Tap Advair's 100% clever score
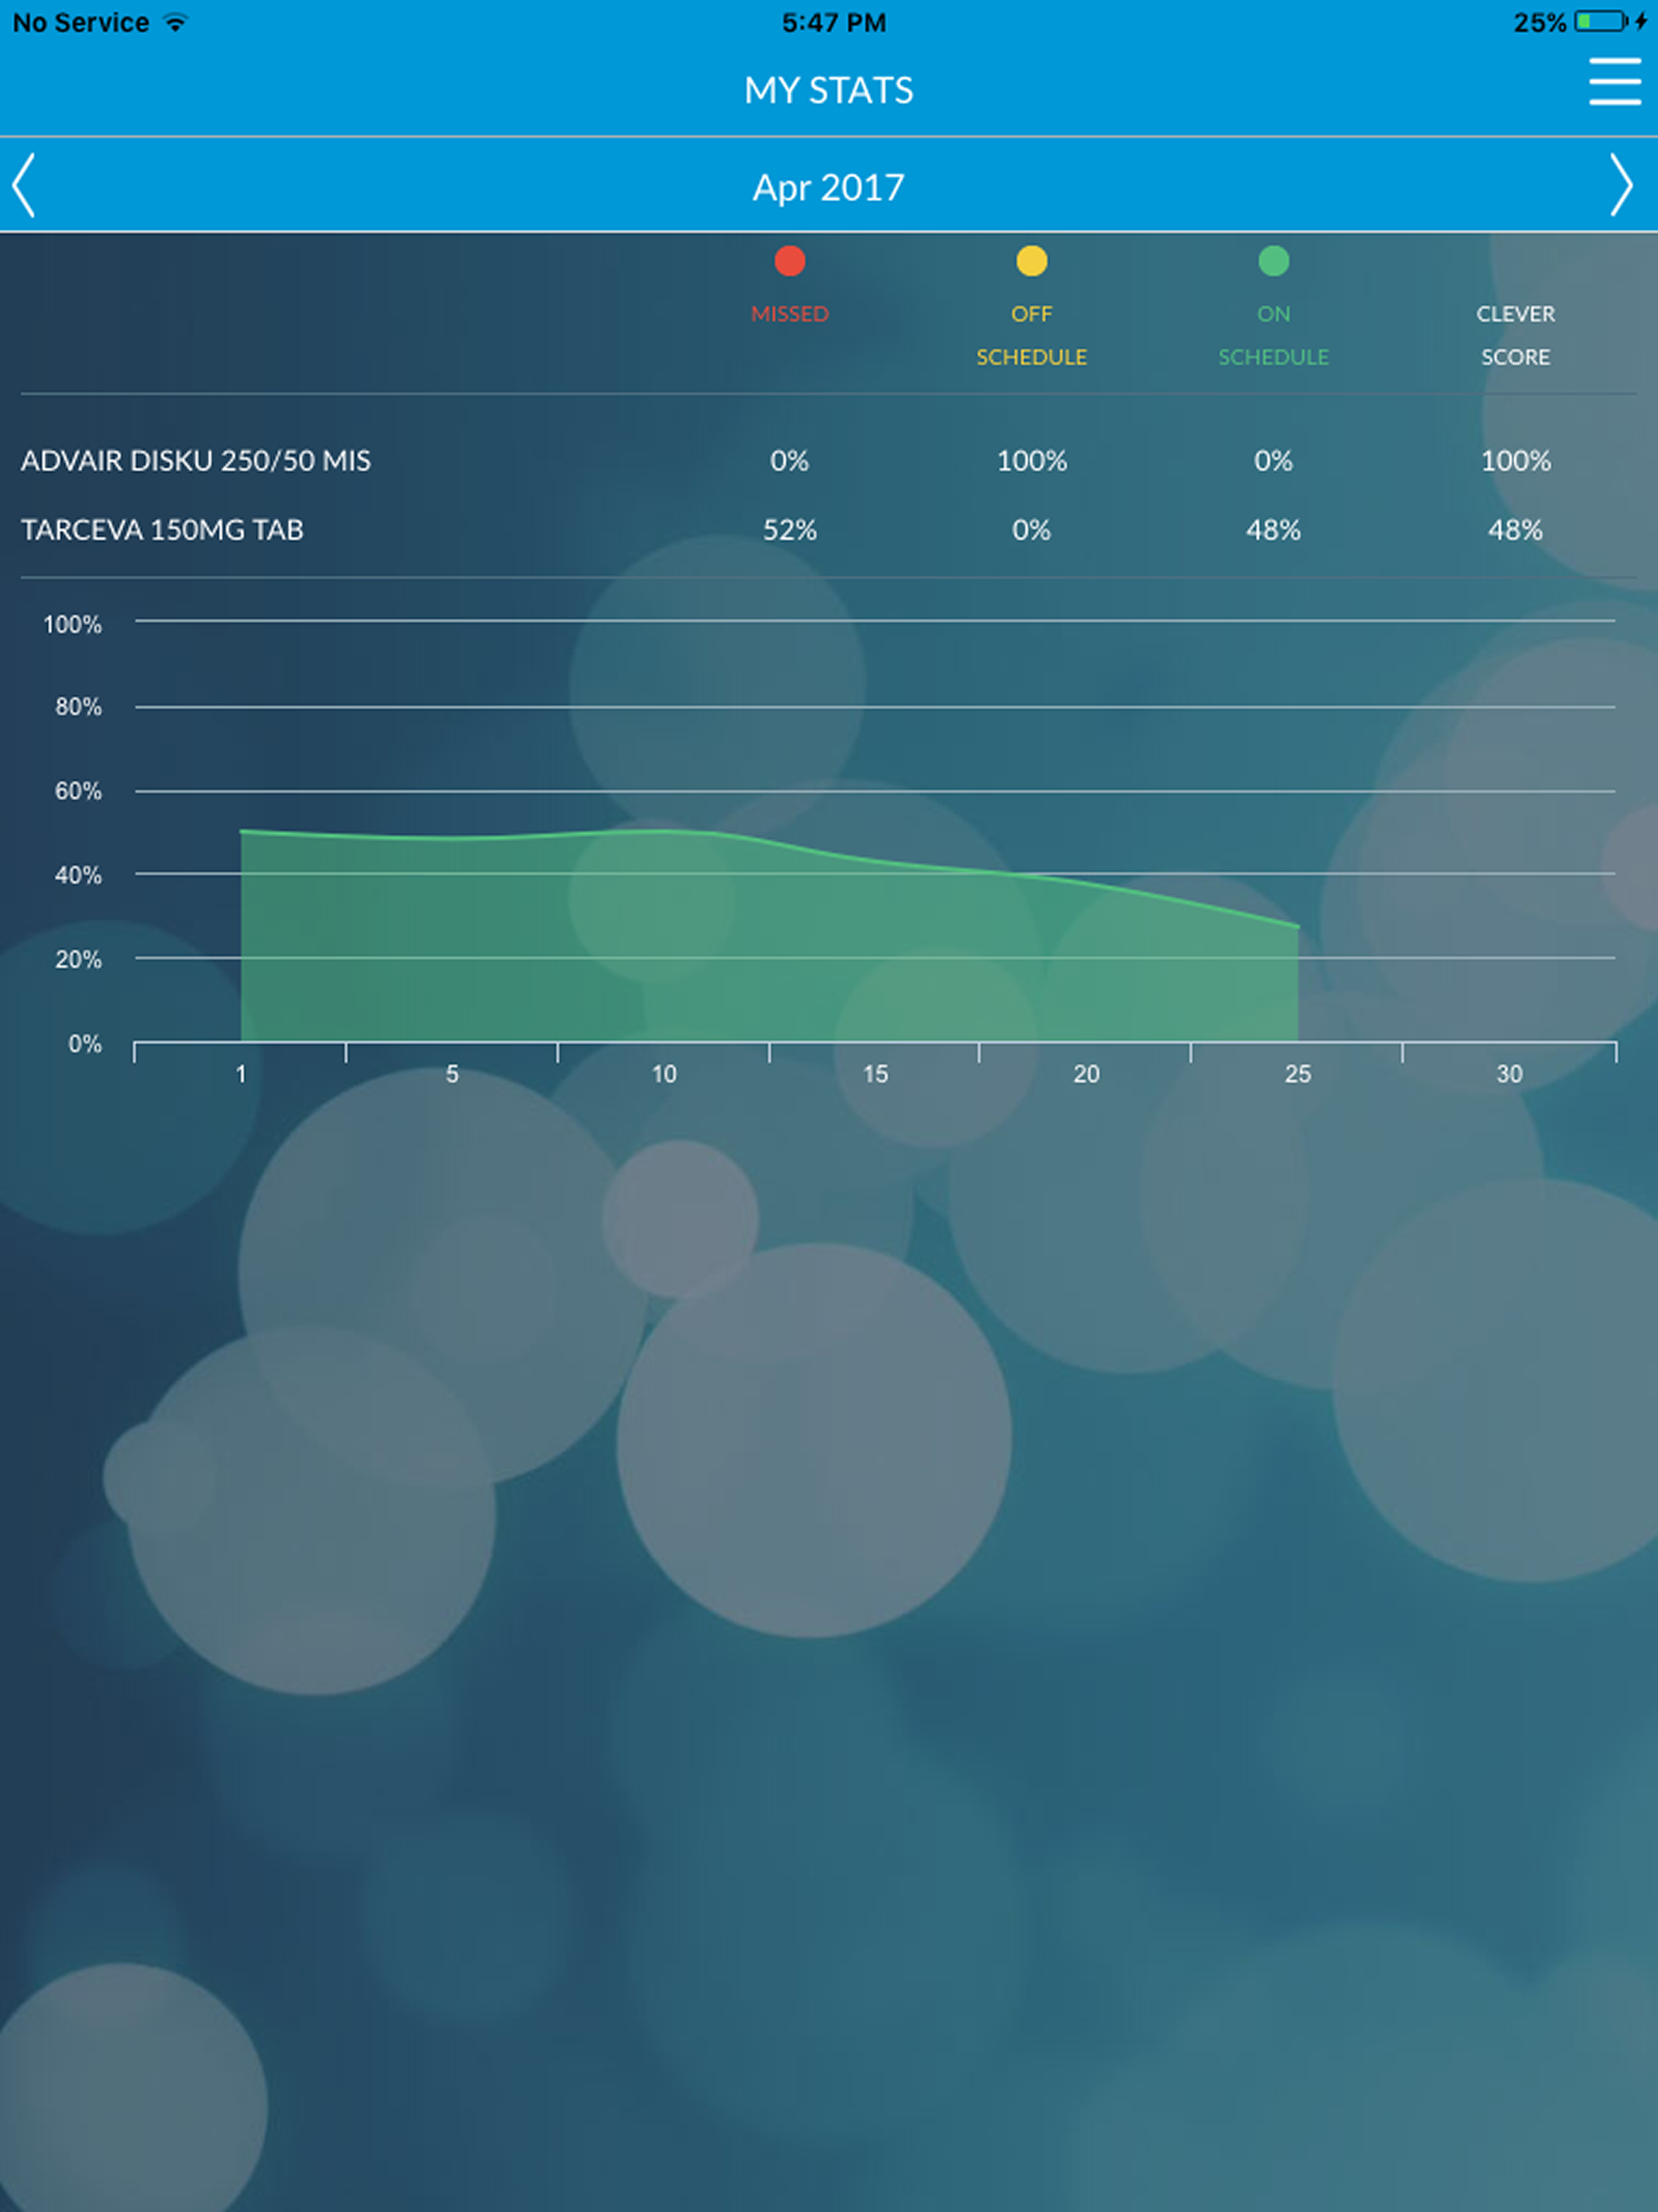Image resolution: width=1658 pixels, height=2212 pixels. [x=1515, y=461]
